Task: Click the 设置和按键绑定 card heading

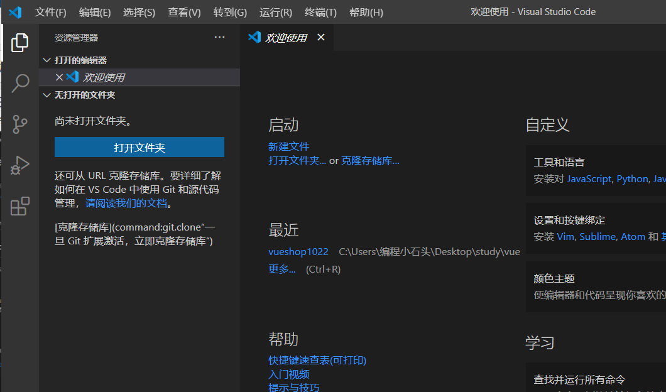Action: (570, 220)
